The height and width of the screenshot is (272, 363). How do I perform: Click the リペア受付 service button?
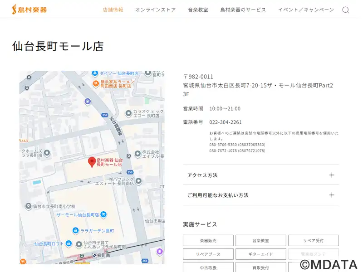[x=314, y=241]
